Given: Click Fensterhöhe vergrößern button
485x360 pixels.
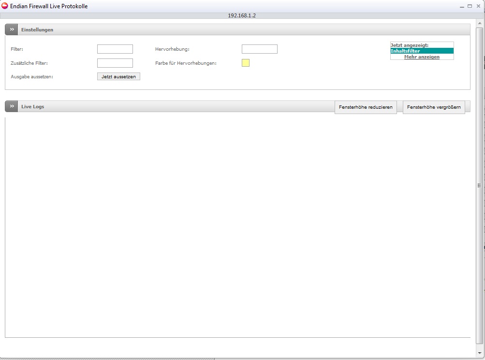Looking at the screenshot, I should point(434,107).
